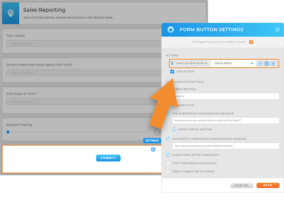Click the refresh icon in the action row
Viewport: 284px width, 200px height.
(x=260, y=64)
